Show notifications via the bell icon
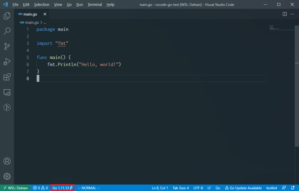The width and height of the screenshot is (299, 191). tap(292, 188)
